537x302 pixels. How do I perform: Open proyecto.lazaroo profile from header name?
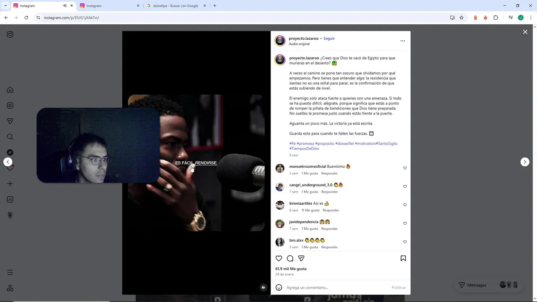[304, 38]
